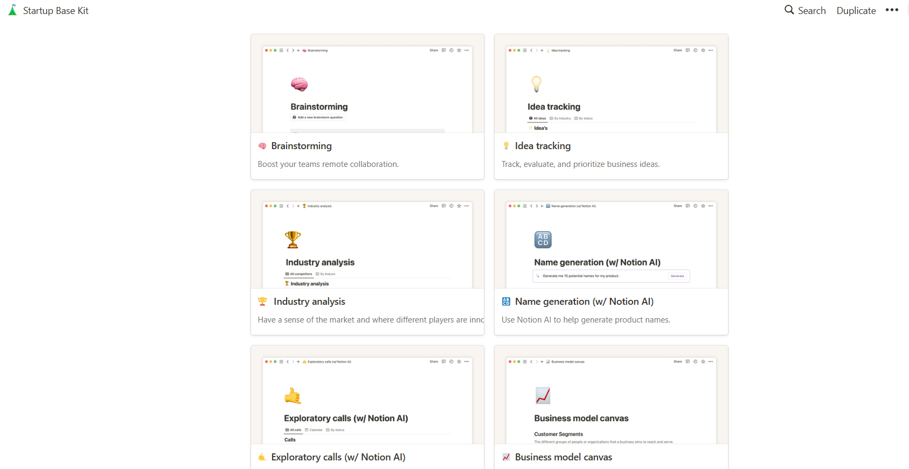Open the Brainstorming page link
Image resolution: width=909 pixels, height=469 pixels.
coord(301,146)
